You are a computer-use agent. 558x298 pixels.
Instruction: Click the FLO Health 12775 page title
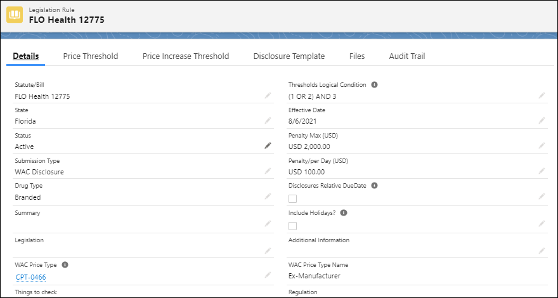click(x=67, y=20)
